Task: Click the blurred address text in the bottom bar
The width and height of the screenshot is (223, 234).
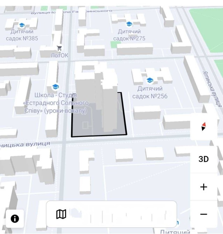Action: click(119, 214)
